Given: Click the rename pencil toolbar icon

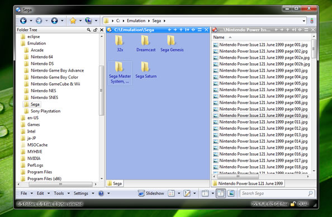Looking at the screenshot, I should [x=187, y=194].
